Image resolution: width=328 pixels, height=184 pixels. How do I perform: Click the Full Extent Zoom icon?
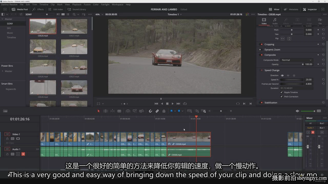click(x=190, y=111)
